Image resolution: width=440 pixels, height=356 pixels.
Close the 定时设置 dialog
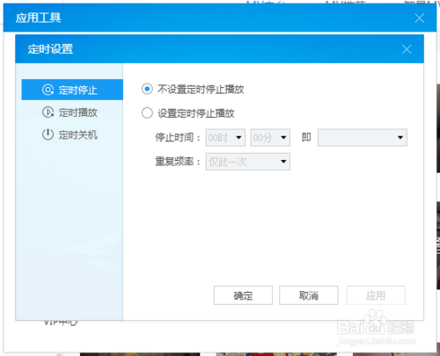[x=407, y=49]
